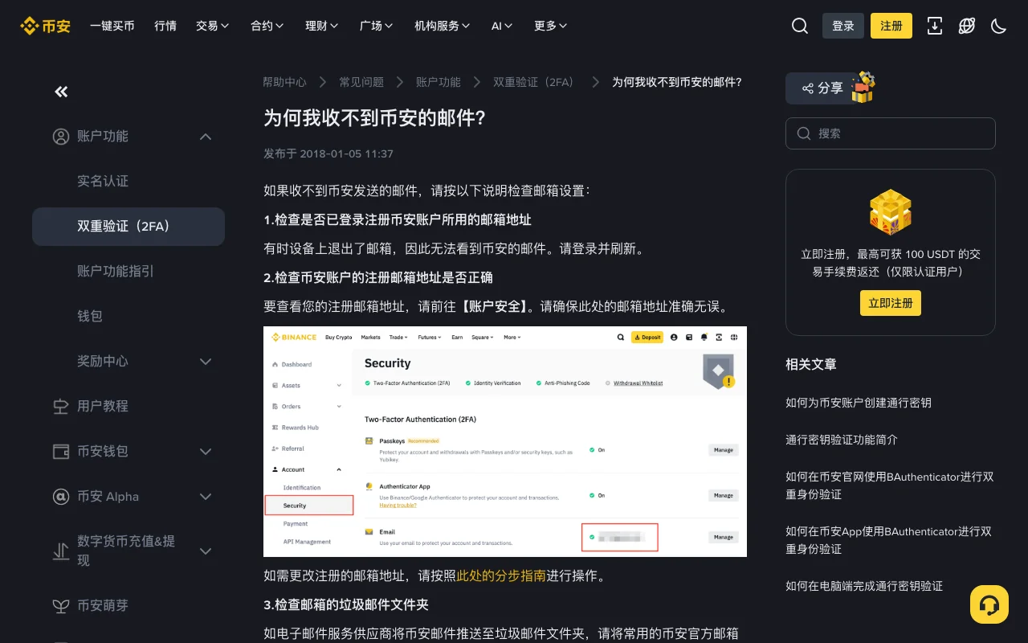1028x643 pixels.
Task: Open the 合约 dropdown menu
Action: 267,26
